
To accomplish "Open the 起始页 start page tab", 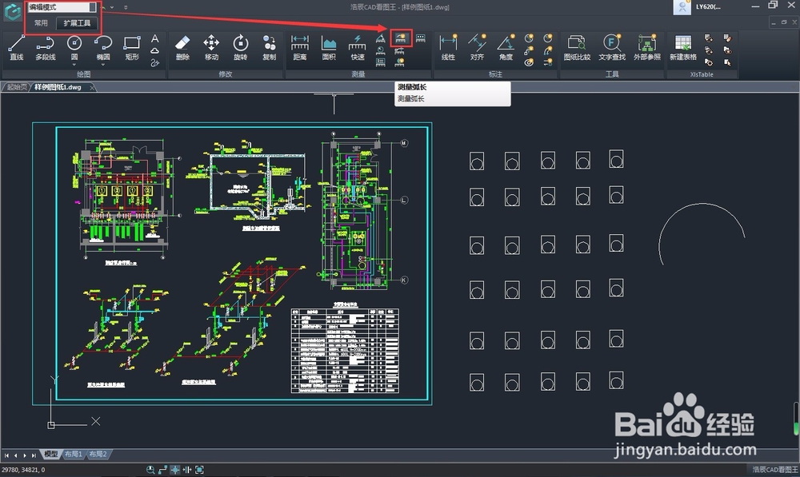I will (x=16, y=87).
